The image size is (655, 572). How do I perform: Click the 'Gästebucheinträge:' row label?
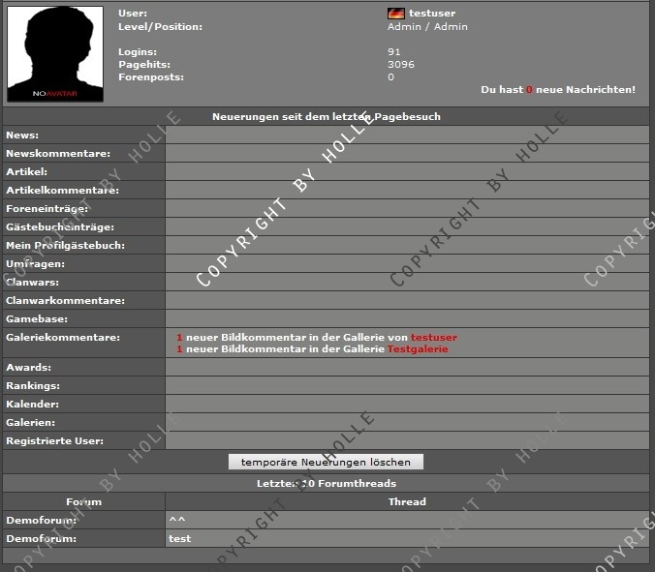60,227
